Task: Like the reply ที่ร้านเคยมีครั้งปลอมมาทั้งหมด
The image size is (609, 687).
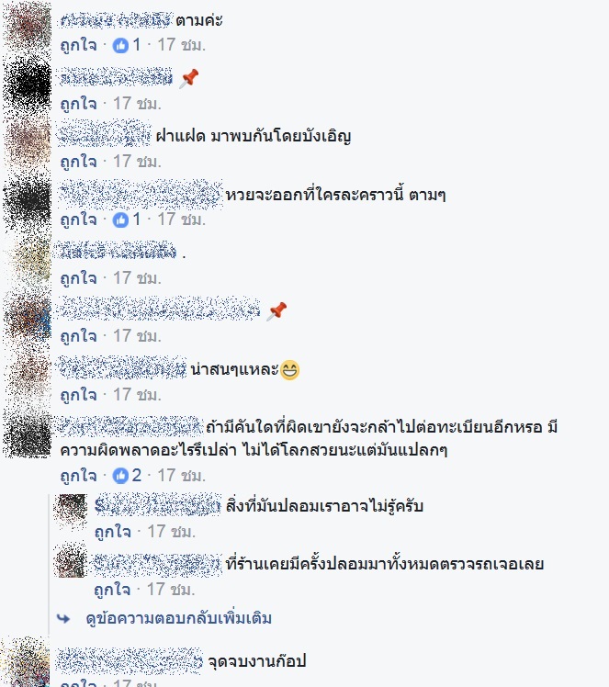Action: [x=113, y=590]
